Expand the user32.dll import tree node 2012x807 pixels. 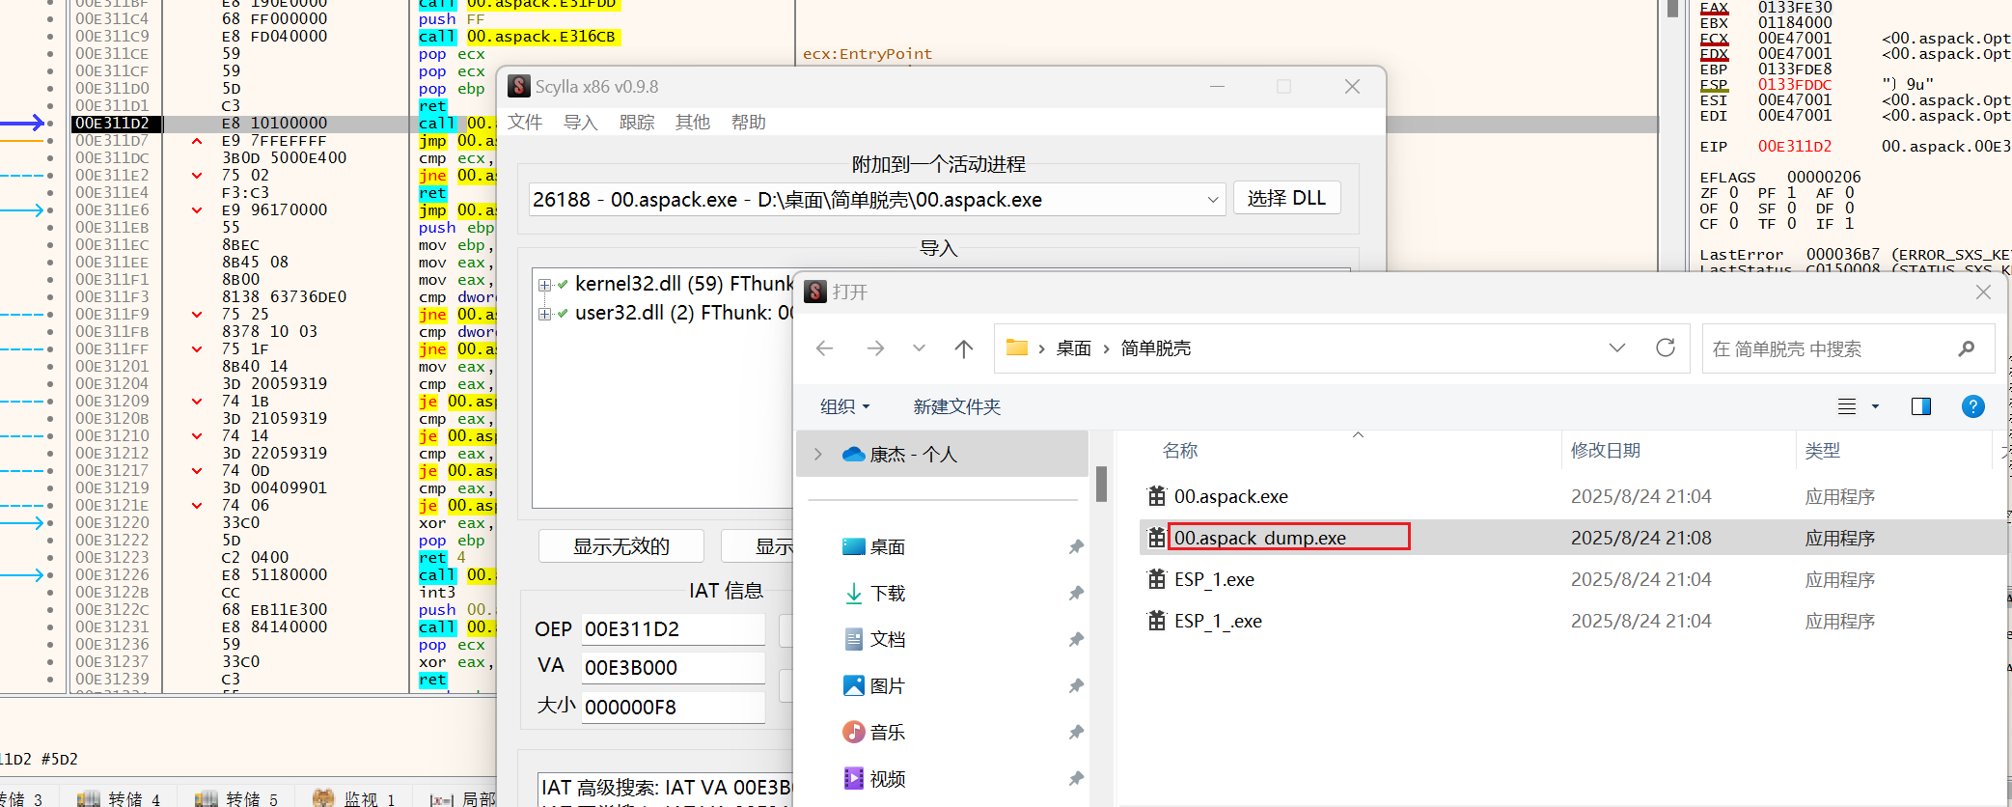pyautogui.click(x=545, y=314)
